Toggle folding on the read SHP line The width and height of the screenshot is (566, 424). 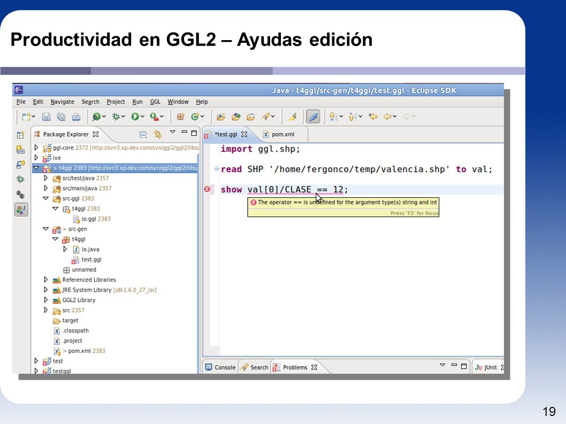pyautogui.click(x=217, y=169)
